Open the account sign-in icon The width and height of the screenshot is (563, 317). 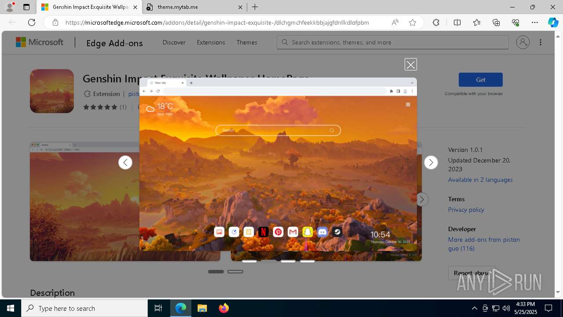[x=523, y=42]
